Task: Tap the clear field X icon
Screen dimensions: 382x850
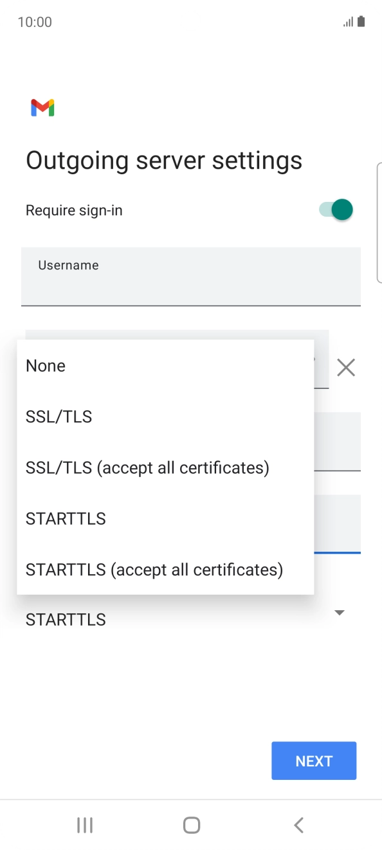Action: (346, 367)
